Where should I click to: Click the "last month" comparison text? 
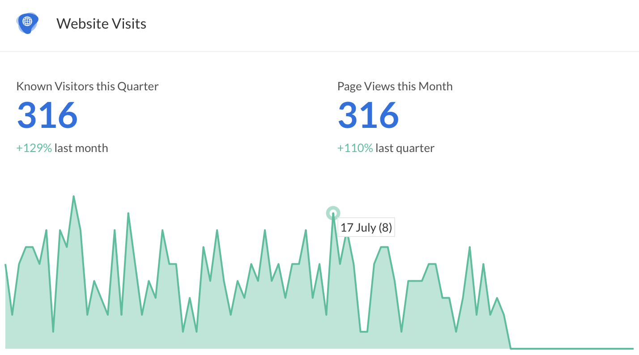(x=81, y=148)
